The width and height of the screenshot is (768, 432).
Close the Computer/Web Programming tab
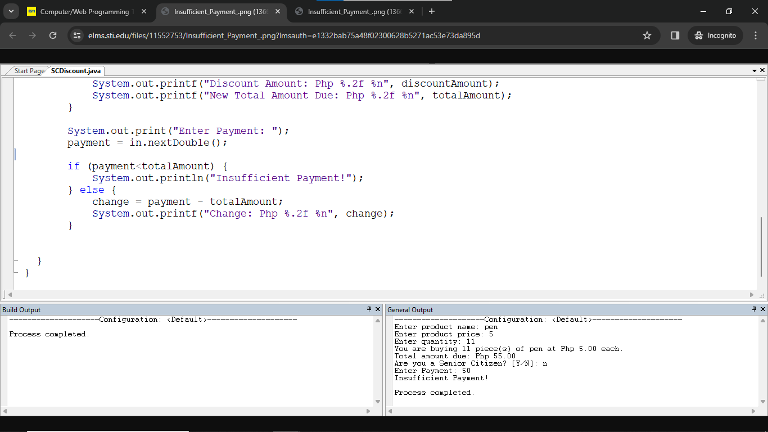[x=144, y=11]
